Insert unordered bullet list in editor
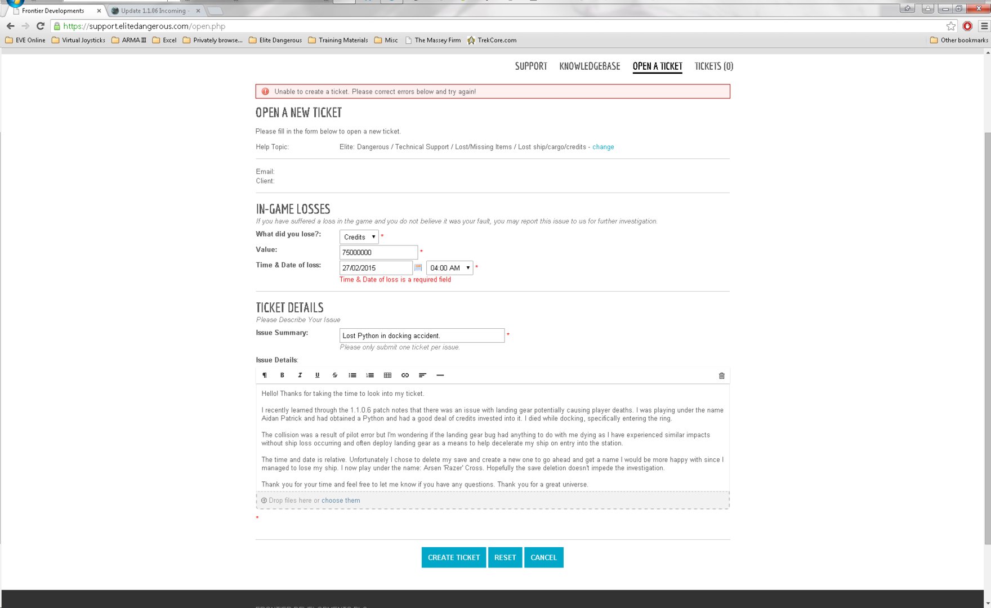The image size is (991, 608). click(352, 375)
